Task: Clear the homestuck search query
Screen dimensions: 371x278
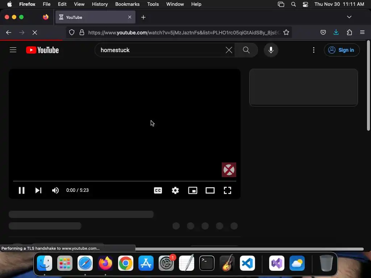Action: 229,50
